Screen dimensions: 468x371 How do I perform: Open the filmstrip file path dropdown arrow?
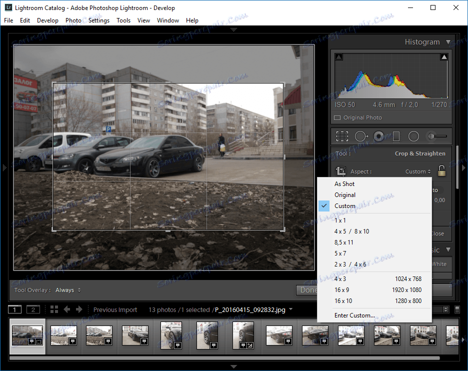(x=290, y=309)
